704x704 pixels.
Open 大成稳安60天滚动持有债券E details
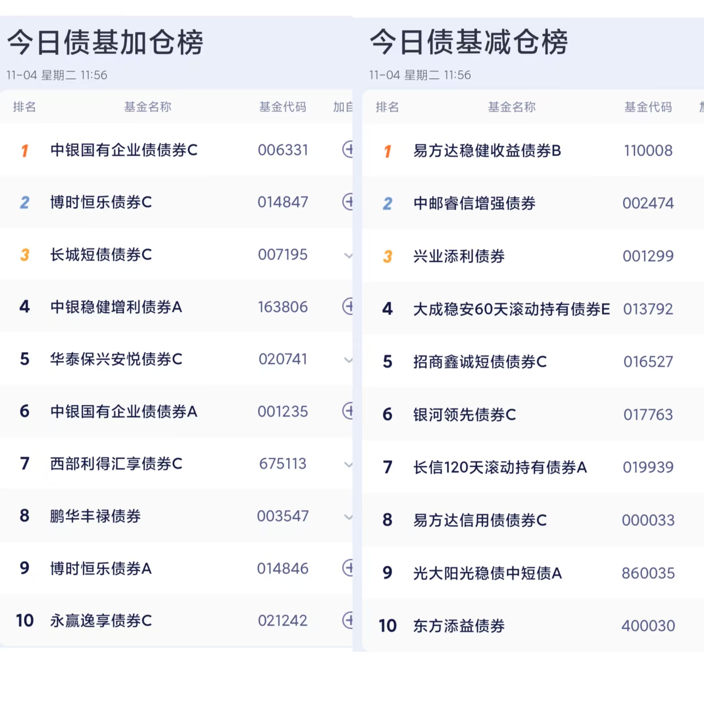511,309
